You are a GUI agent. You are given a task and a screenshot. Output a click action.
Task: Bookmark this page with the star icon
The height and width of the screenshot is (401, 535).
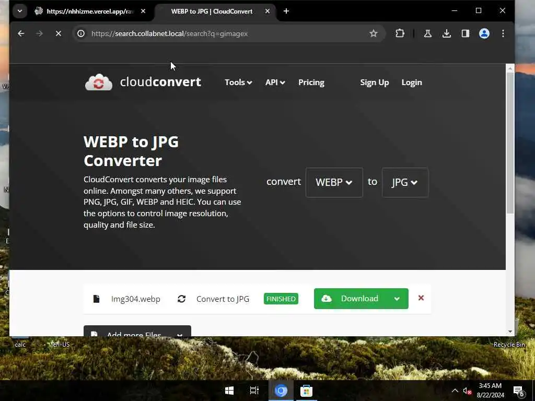click(373, 33)
